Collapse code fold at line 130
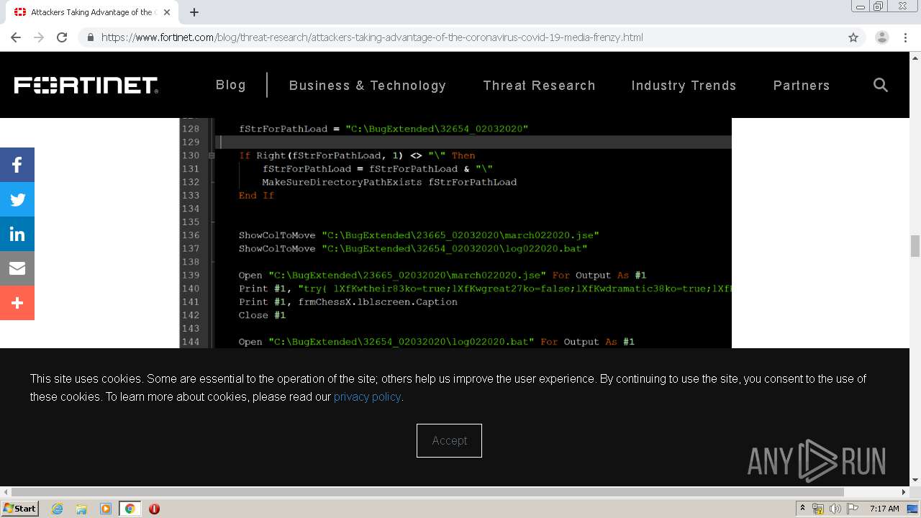Screen dimensions: 921x518 212,155
